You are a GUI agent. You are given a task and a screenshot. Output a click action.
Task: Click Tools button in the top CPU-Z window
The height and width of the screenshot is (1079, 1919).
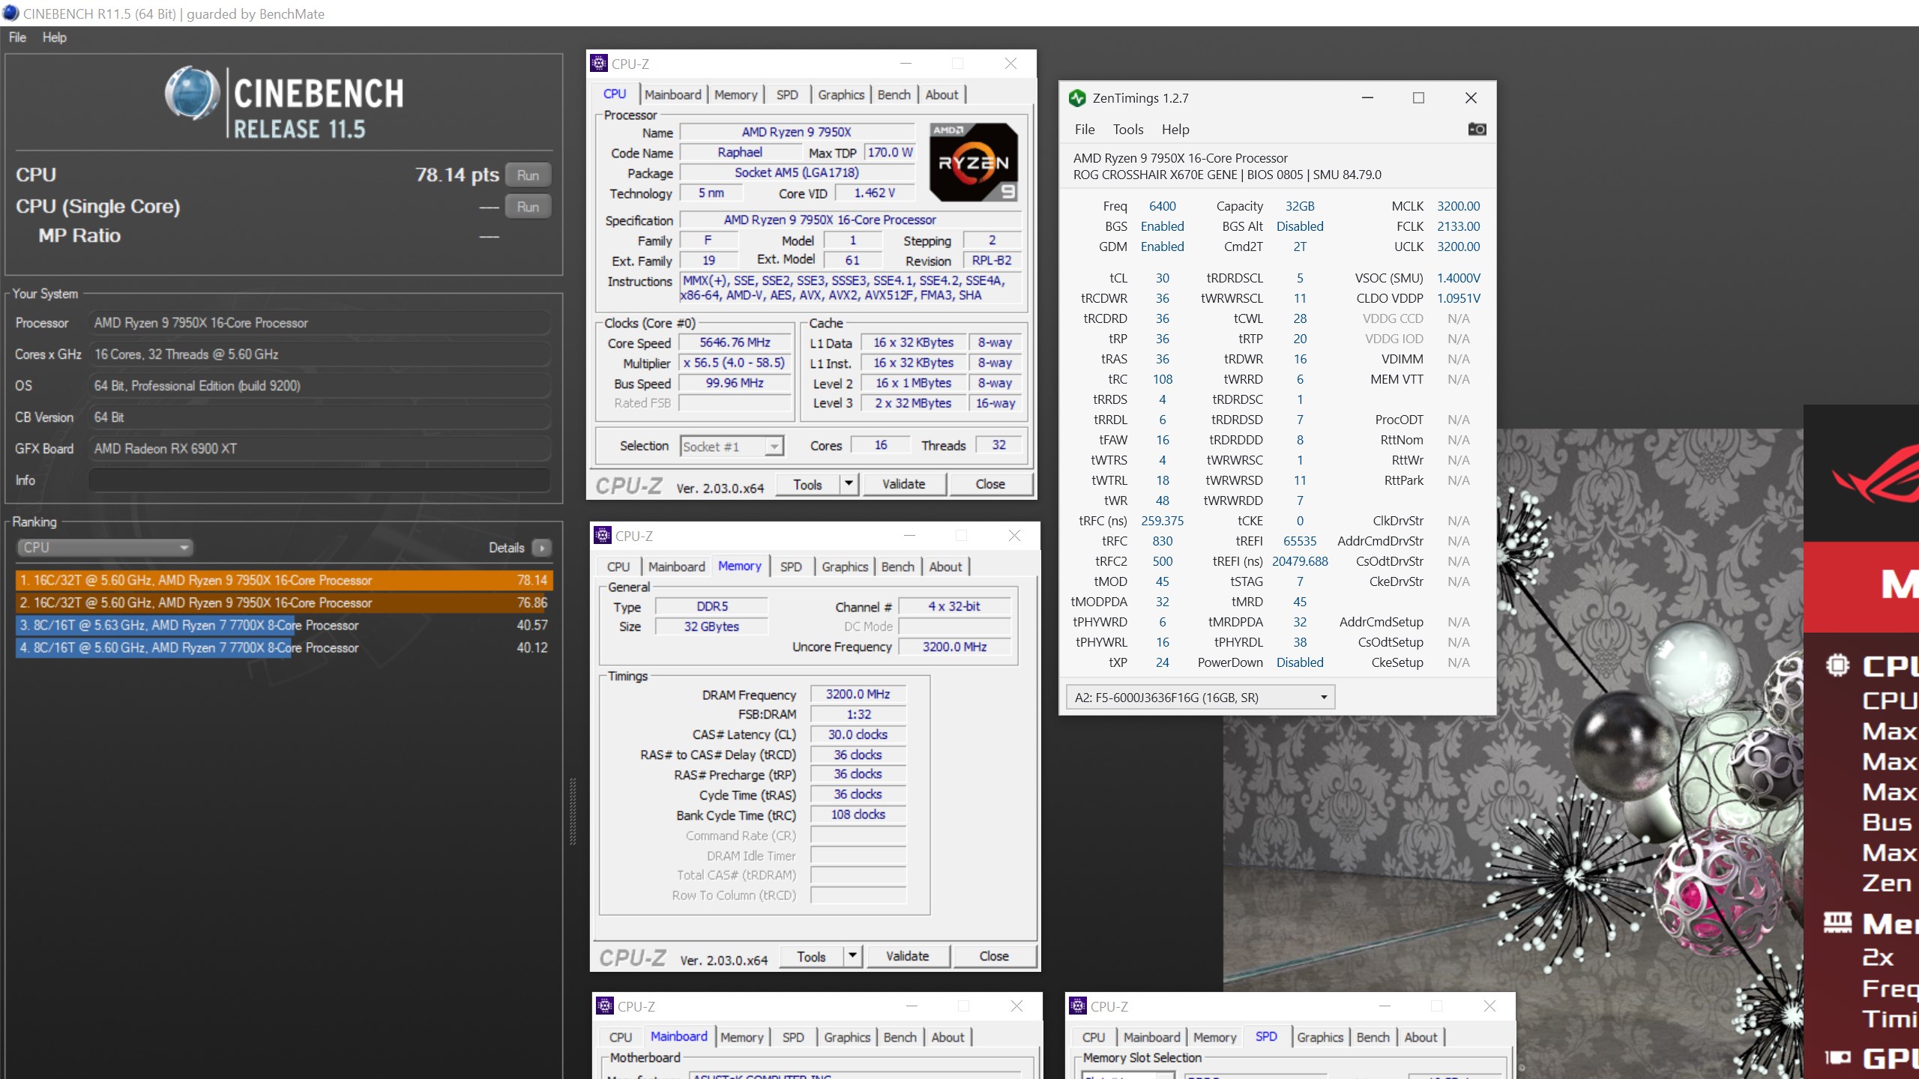tap(807, 484)
